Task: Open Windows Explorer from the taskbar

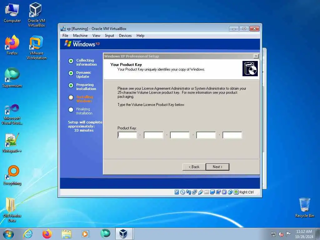Action: 67,234
